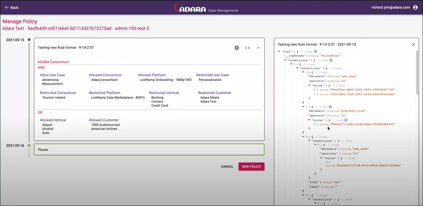Screen dimensions: 423x206
Task: Collapse the rule card with the up chevron
Action: 258,48
